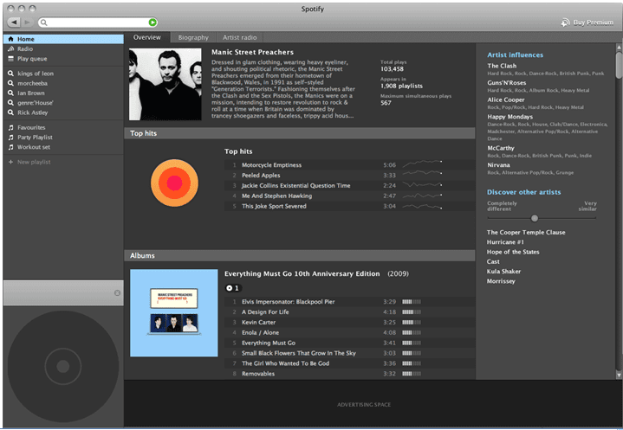Viewport: 623px width, 430px height.
Task: Go back with the left arrow button
Action: click(x=14, y=22)
